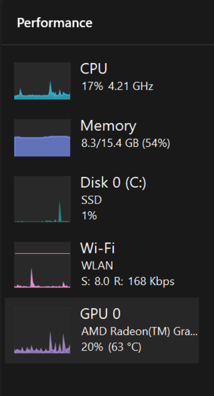214x396 pixels.
Task: Click the Wi-Fi graph's horizontal limit line
Action: coord(42,253)
